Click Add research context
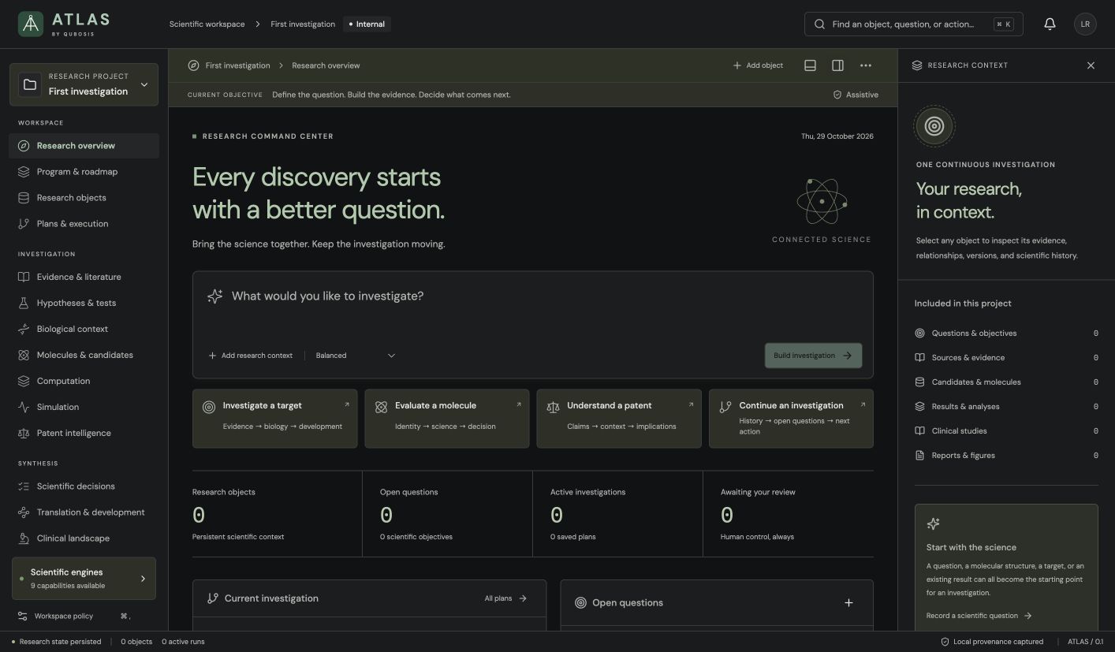Image resolution: width=1115 pixels, height=652 pixels. tap(250, 356)
